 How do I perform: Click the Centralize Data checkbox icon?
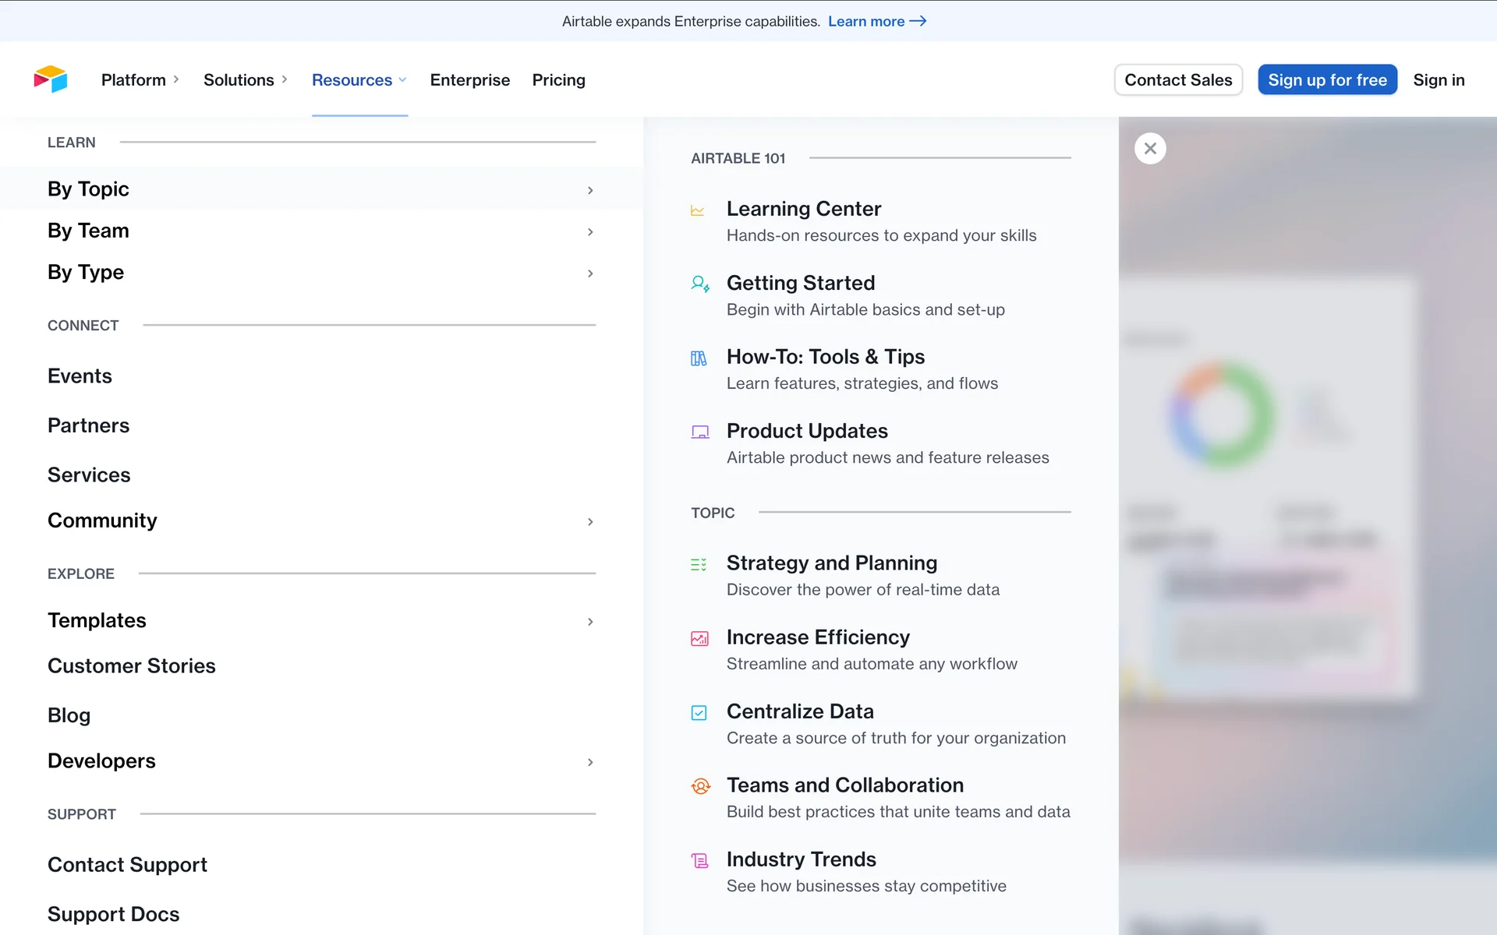[x=699, y=713]
